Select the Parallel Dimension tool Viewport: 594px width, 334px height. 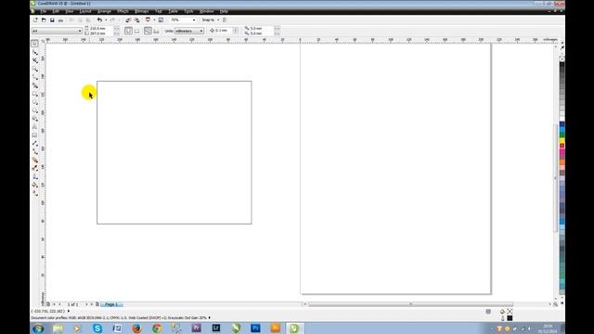click(x=35, y=144)
